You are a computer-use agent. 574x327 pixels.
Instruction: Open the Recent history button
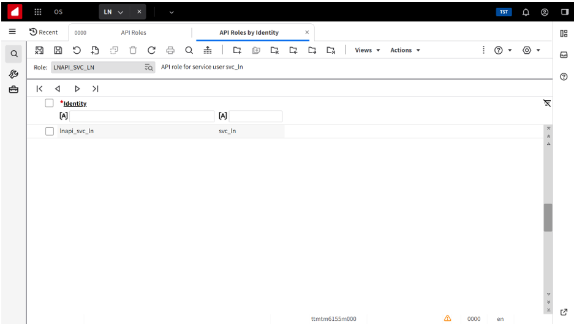[43, 32]
